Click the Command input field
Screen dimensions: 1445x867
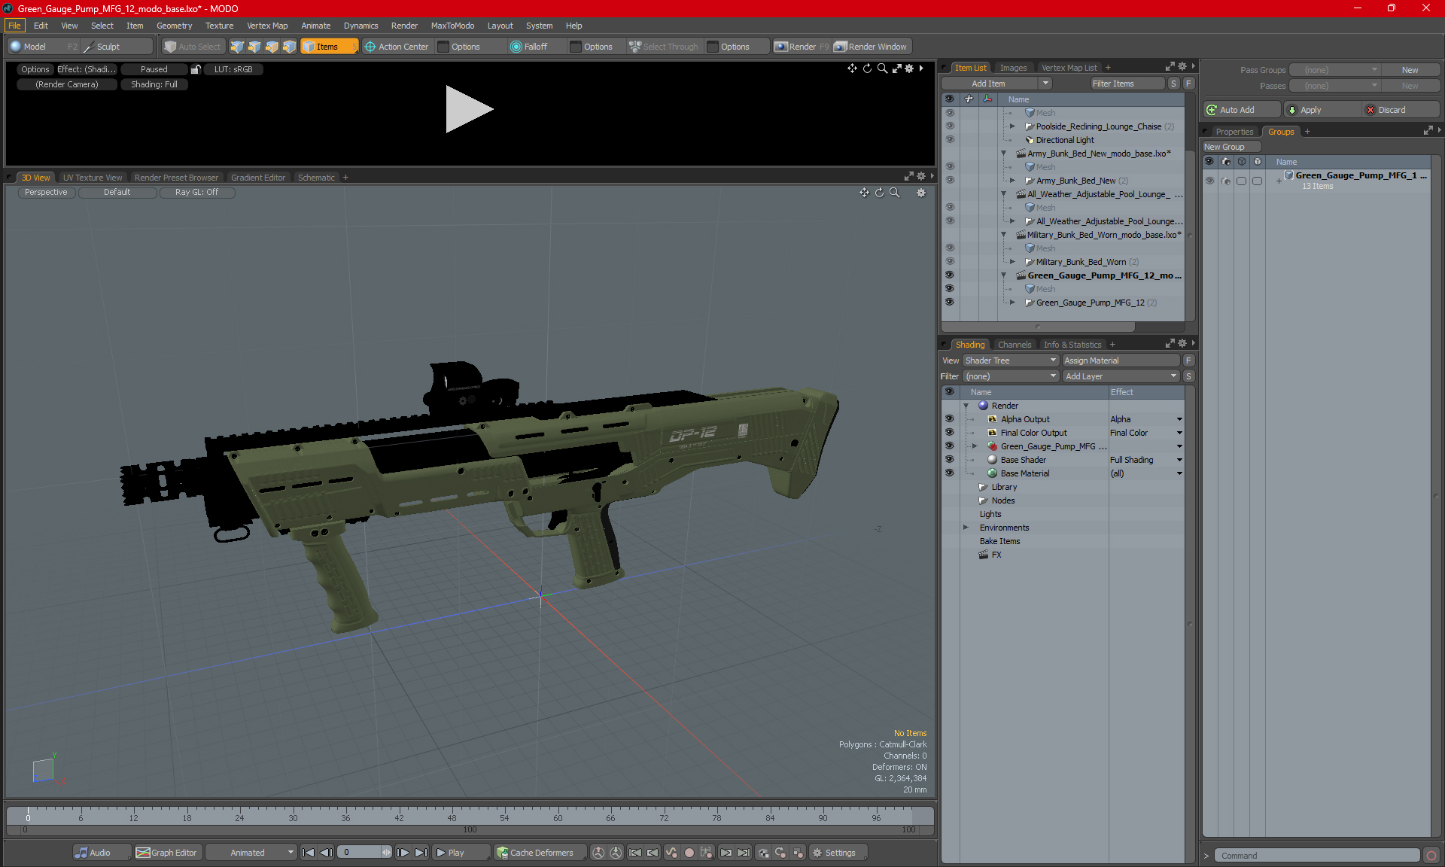(x=1317, y=856)
